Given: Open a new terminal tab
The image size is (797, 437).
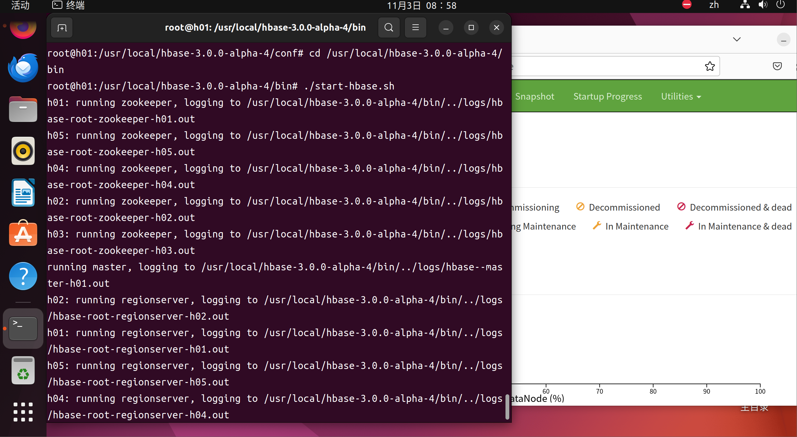Looking at the screenshot, I should pos(62,28).
